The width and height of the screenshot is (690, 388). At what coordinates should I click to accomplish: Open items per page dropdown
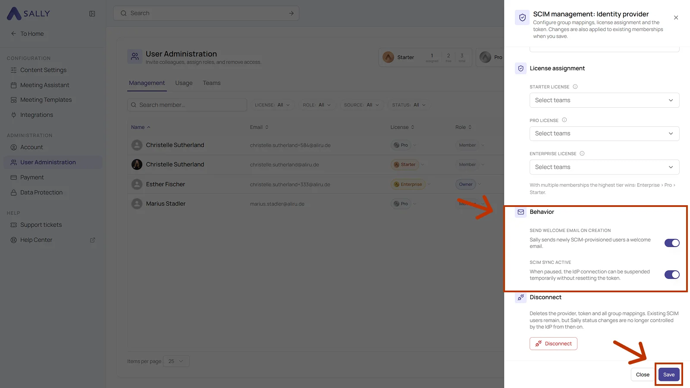(176, 361)
